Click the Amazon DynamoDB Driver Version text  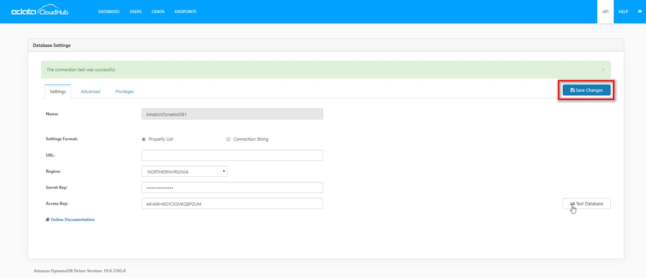pos(80,271)
